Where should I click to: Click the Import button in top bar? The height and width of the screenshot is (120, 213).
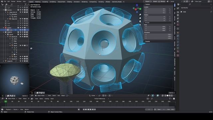[x=155, y=1]
